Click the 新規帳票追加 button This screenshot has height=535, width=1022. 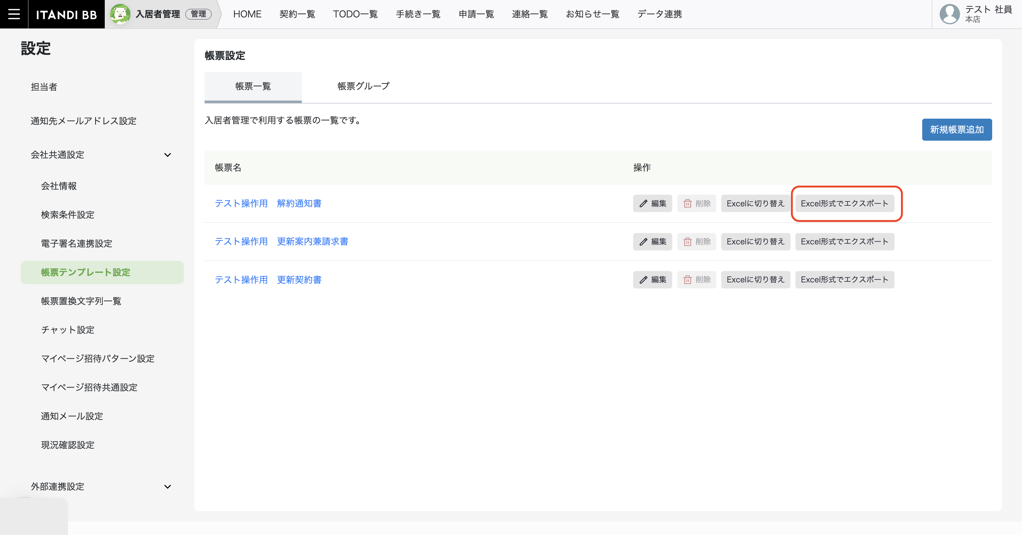(957, 130)
